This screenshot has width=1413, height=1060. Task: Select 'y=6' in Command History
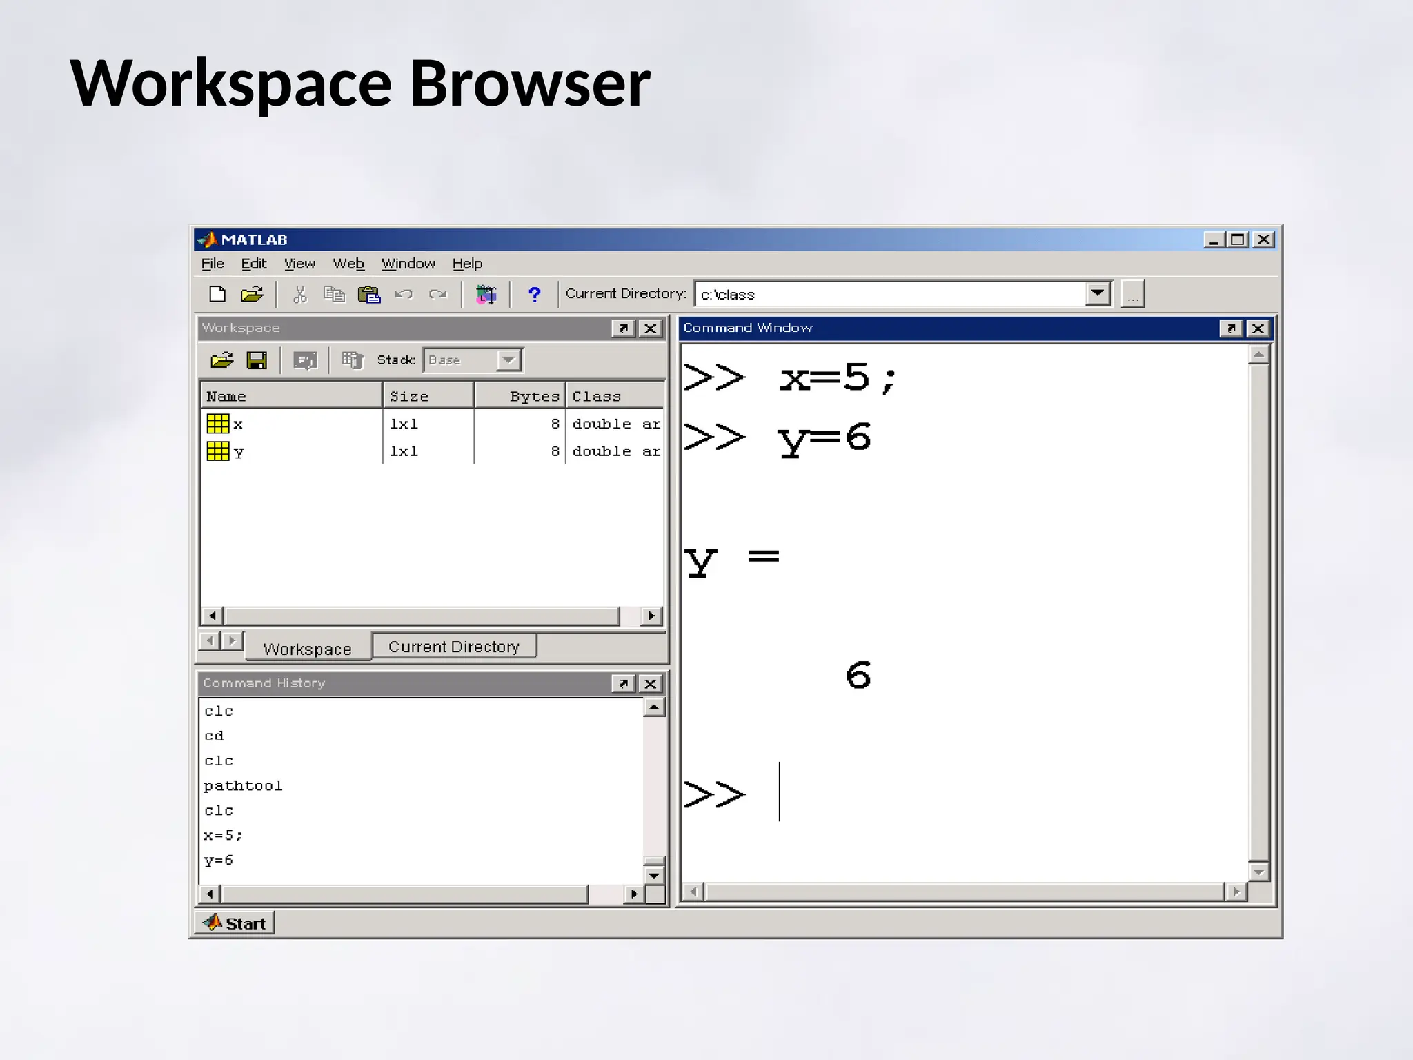(x=219, y=860)
